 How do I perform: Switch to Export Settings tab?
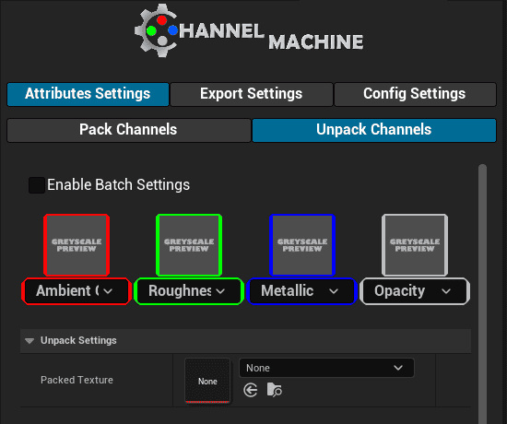252,94
